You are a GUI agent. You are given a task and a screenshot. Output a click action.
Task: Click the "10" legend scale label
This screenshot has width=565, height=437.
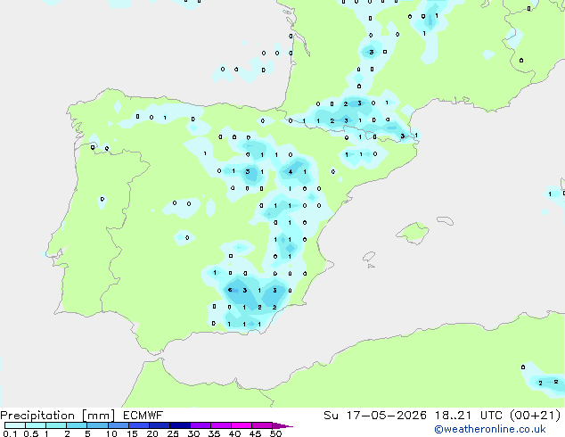(111, 433)
